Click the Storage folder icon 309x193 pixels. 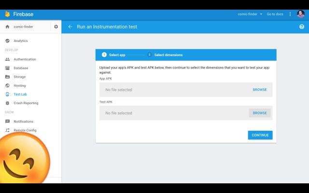point(7,77)
